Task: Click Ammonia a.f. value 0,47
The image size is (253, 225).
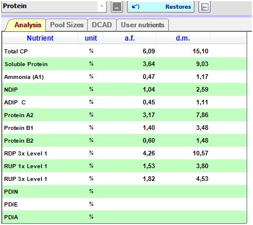Action: coord(149,77)
